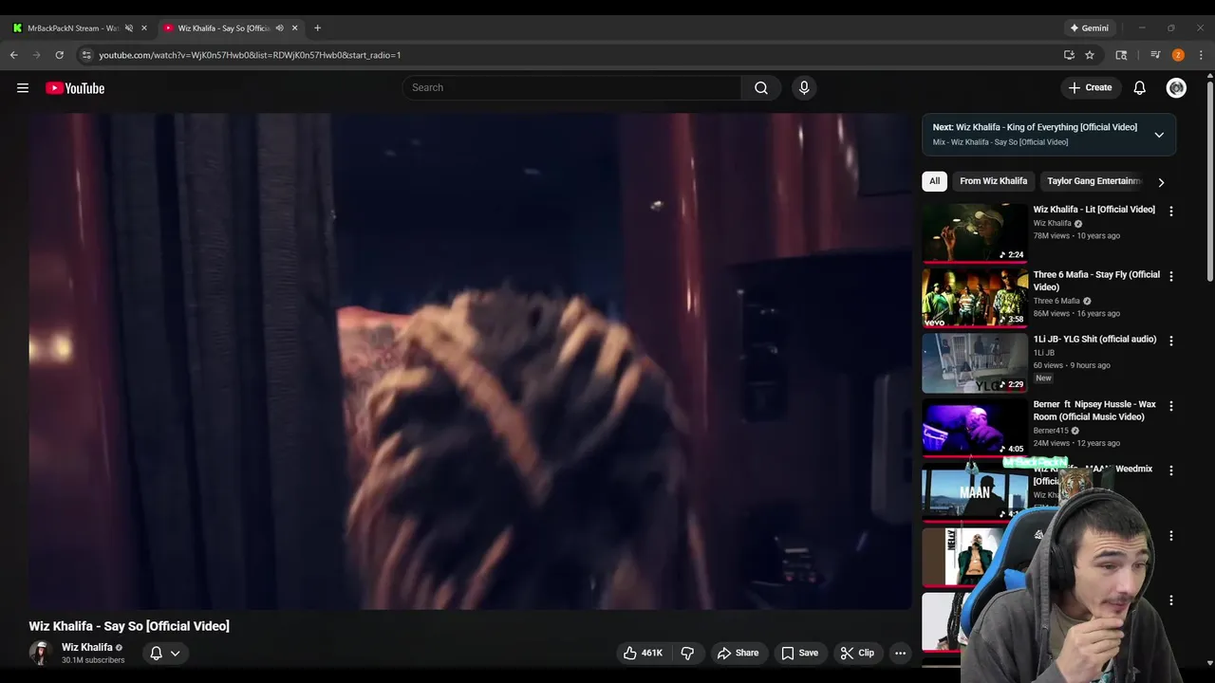1215x683 pixels.
Task: Unmute the MrBackPackN Stream tab
Action: 129,28
